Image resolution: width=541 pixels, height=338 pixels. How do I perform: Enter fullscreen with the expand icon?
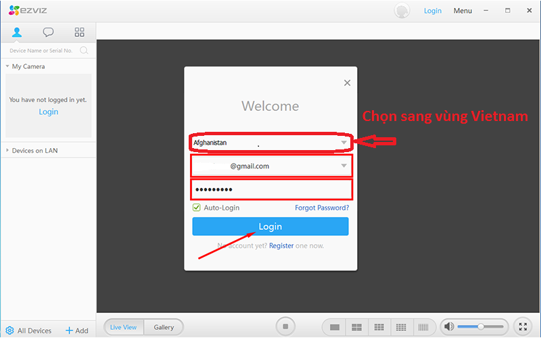[x=522, y=327]
